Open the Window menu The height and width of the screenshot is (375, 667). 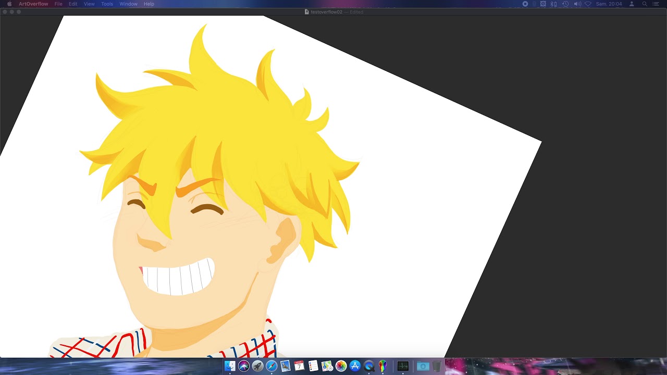pyautogui.click(x=128, y=4)
